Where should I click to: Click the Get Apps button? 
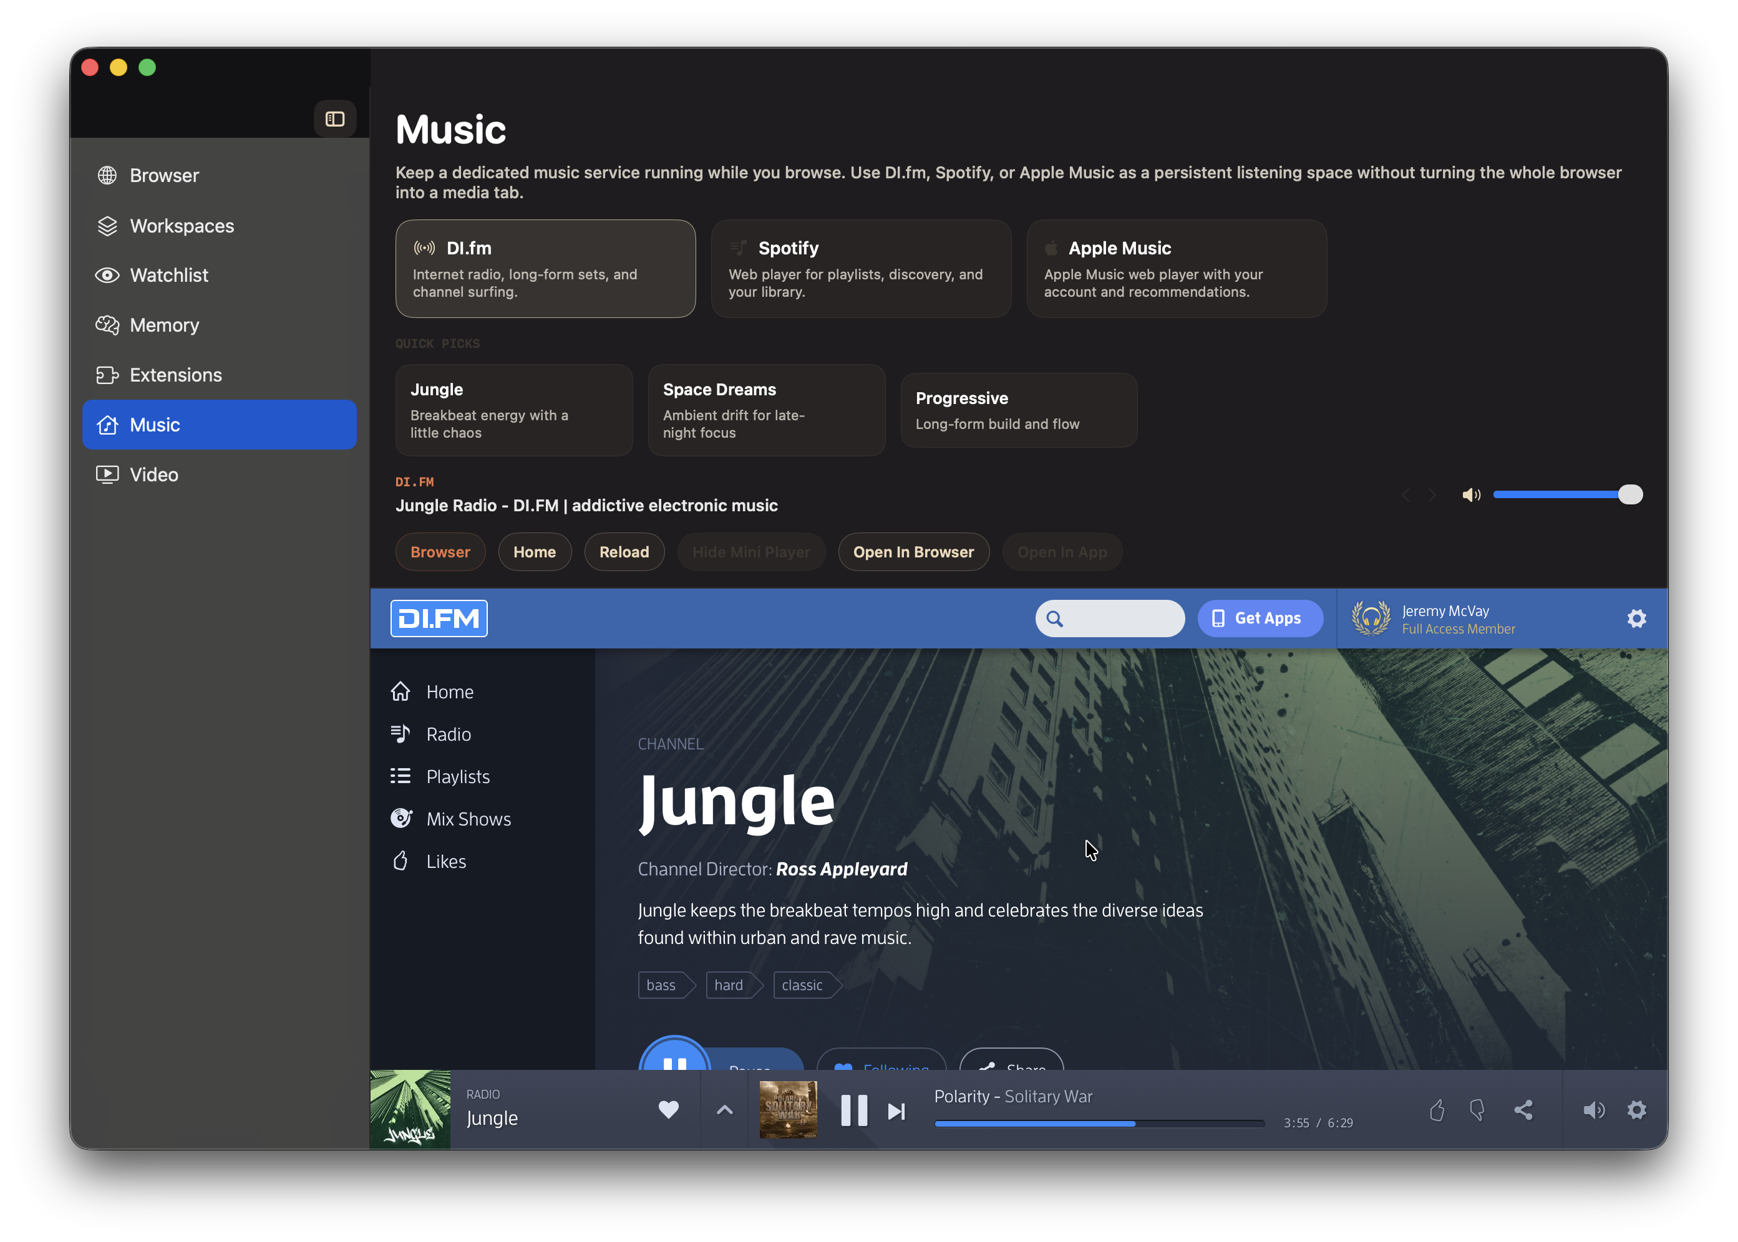(1260, 618)
